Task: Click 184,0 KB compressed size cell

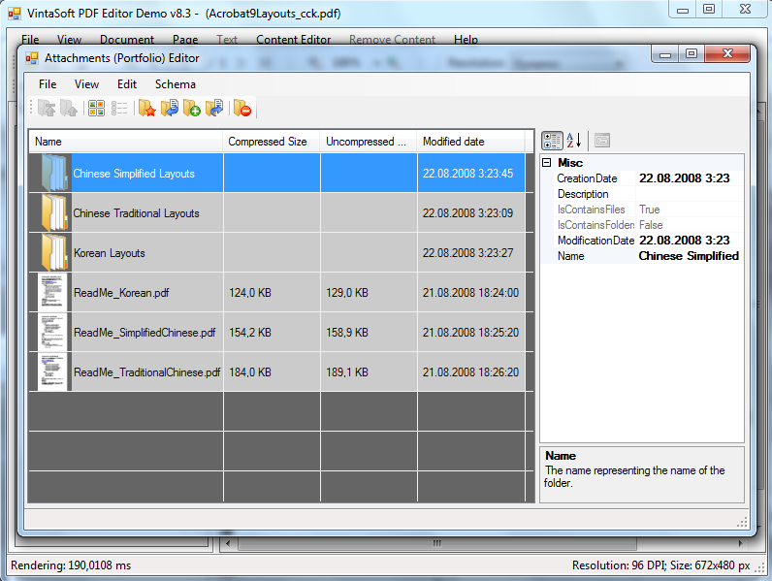Action: pos(272,372)
